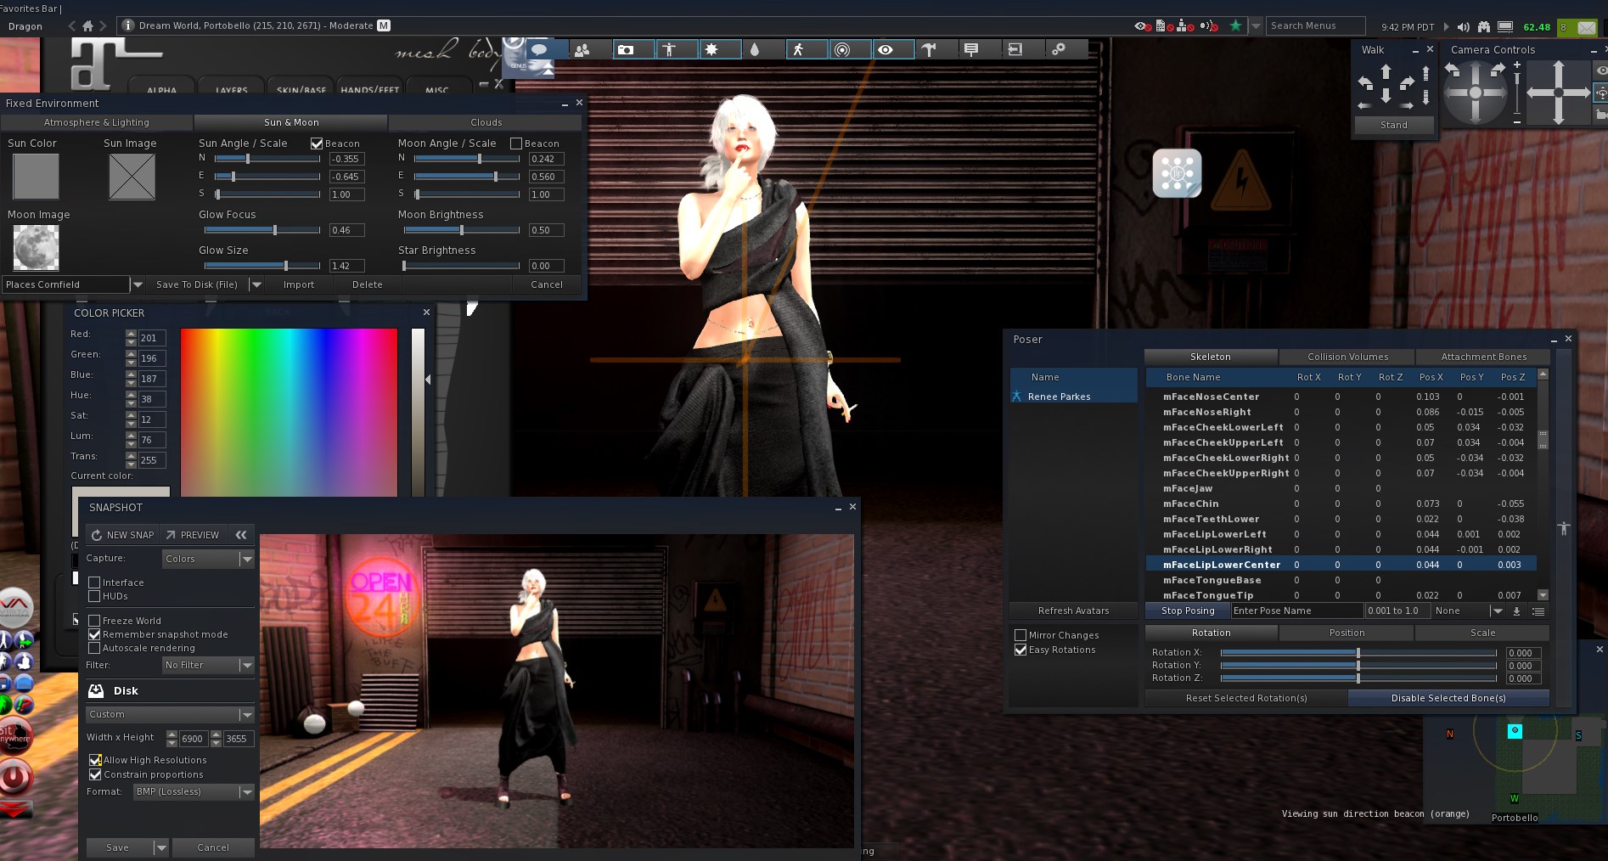The width and height of the screenshot is (1608, 861).
Task: Click the speaker volume icon
Action: click(1463, 27)
